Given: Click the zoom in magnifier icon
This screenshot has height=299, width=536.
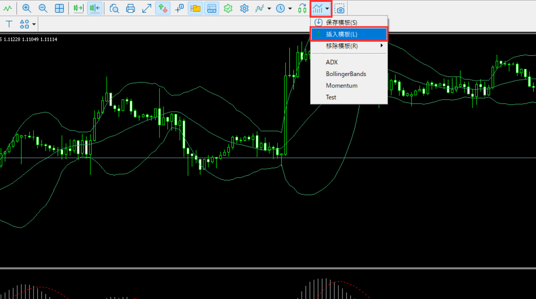Looking at the screenshot, I should [x=27, y=8].
